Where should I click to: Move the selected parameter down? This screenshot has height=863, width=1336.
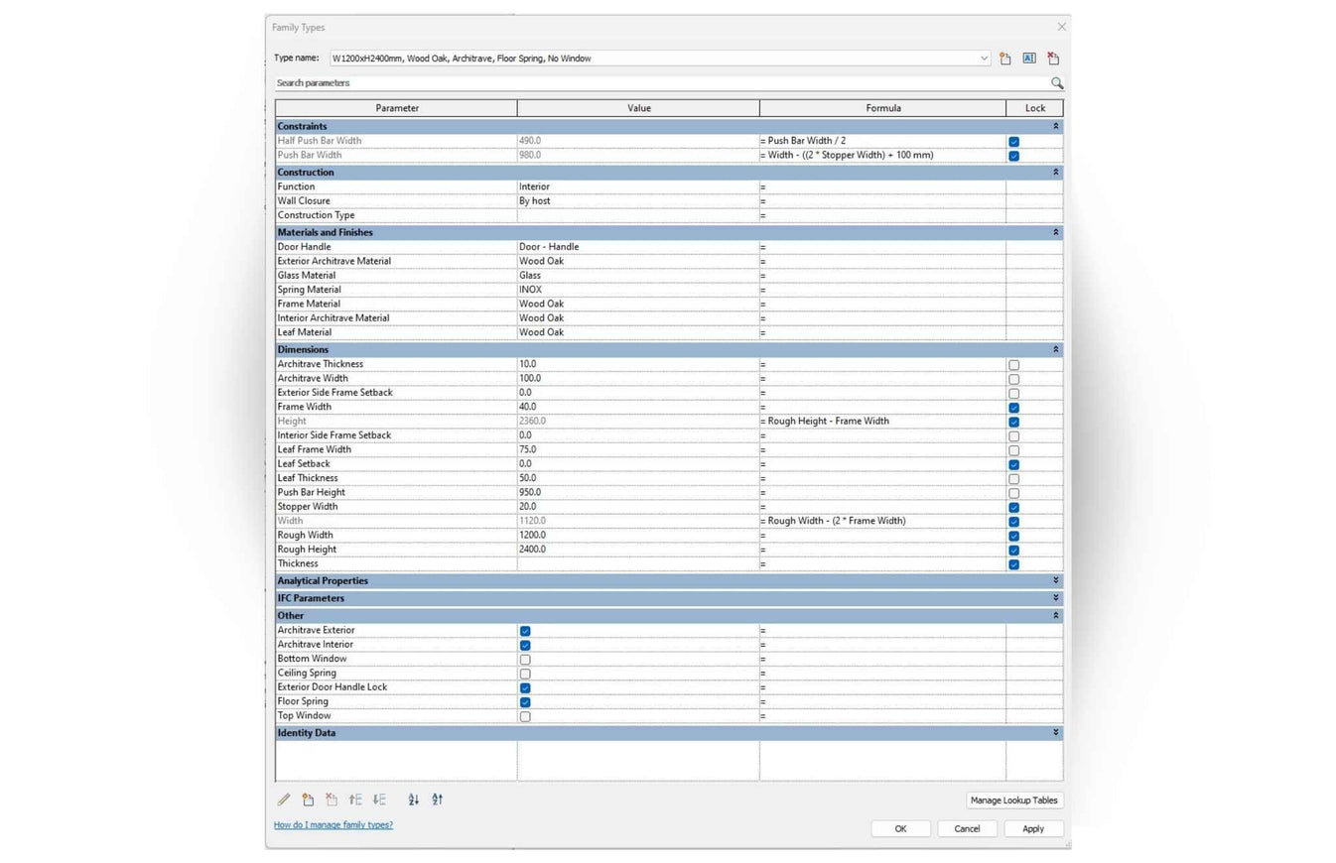(x=378, y=800)
